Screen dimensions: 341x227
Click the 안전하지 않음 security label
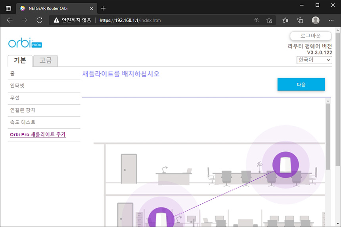[x=77, y=20]
